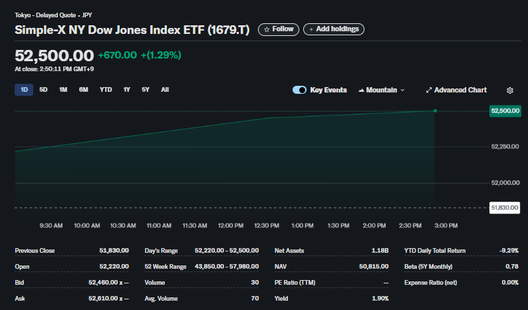Image resolution: width=528 pixels, height=310 pixels.
Task: Follow the Simple-X NY Dow Jones ETF
Action: pos(279,29)
